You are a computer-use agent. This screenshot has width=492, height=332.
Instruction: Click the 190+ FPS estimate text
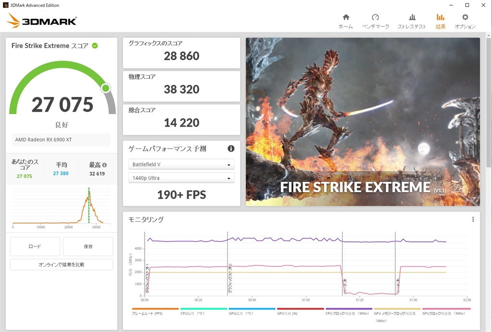tap(181, 195)
